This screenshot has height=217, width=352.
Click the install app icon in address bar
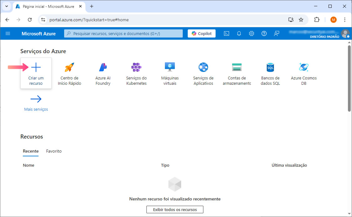tap(291, 20)
